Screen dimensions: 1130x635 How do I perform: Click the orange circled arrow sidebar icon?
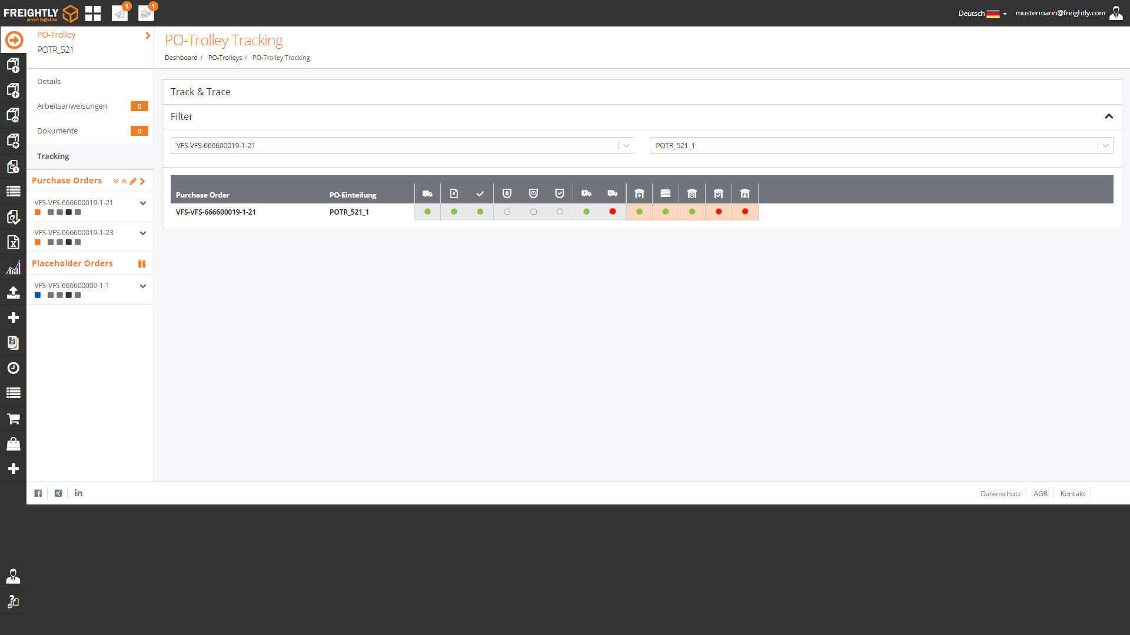[x=14, y=40]
